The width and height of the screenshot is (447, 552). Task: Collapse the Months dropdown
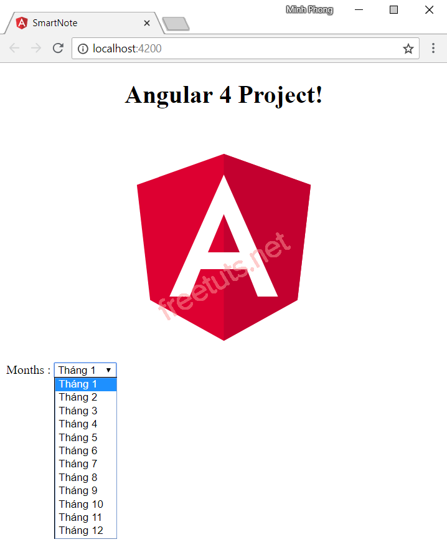tap(85, 370)
